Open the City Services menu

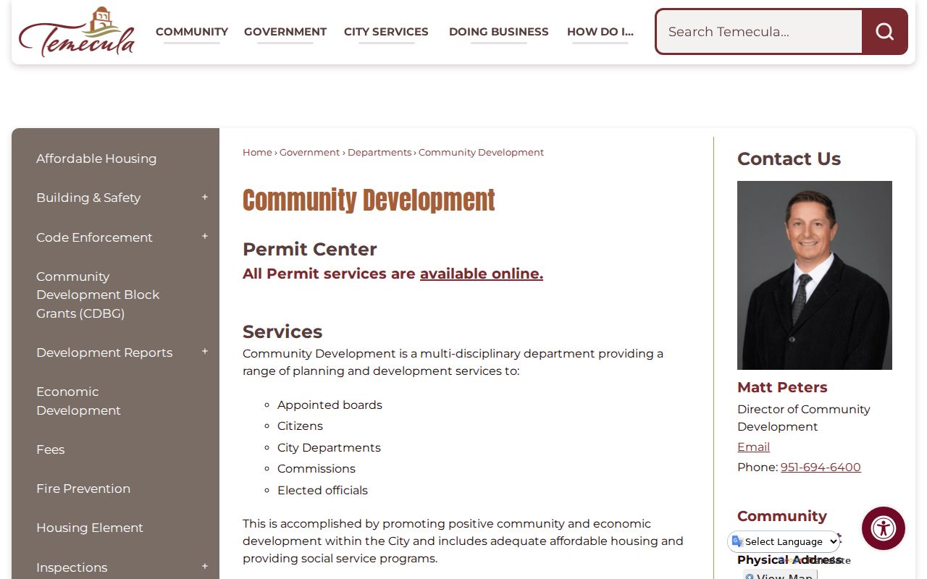[x=386, y=32]
